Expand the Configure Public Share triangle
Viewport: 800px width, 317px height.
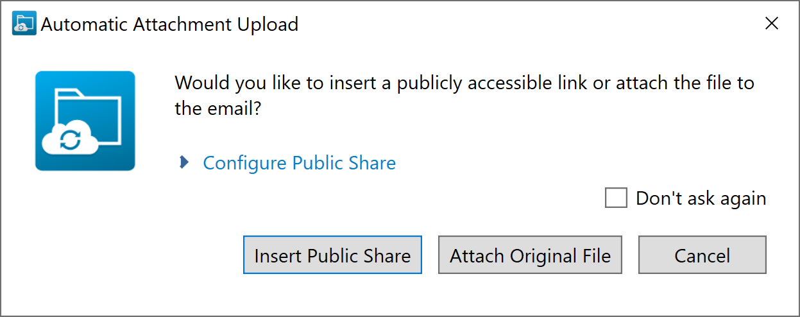[185, 162]
